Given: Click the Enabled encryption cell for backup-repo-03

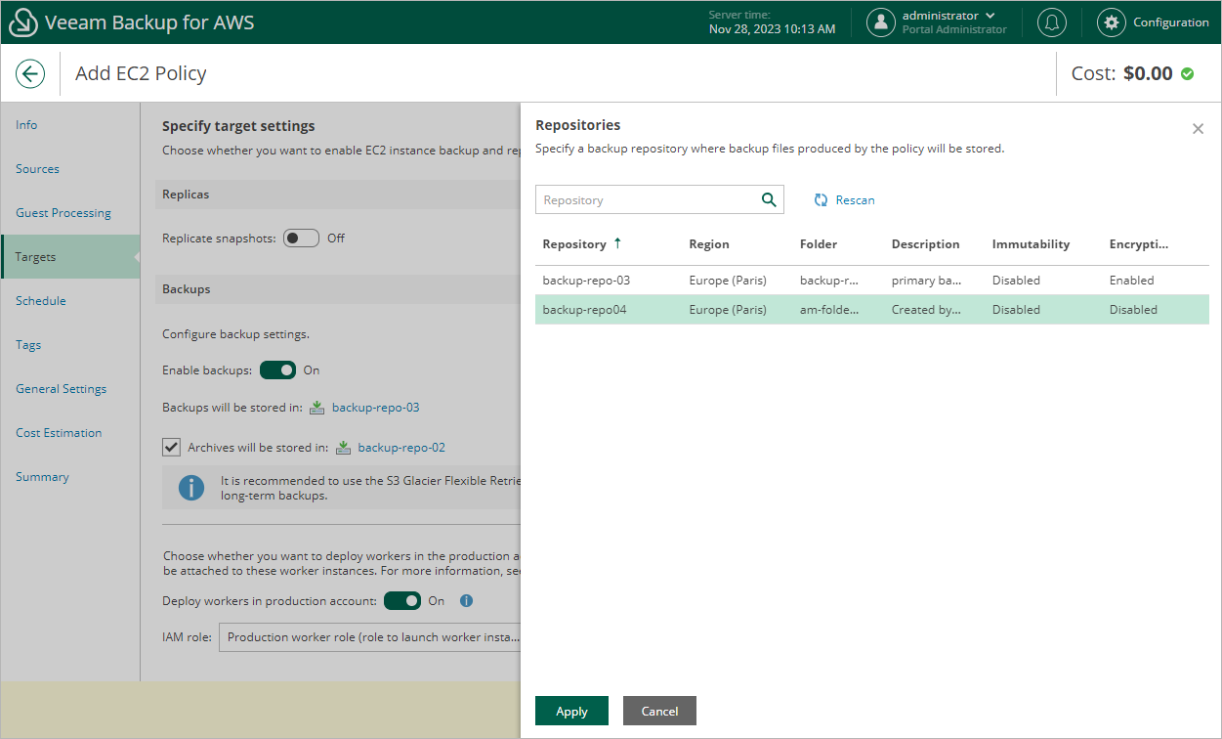Looking at the screenshot, I should (x=1132, y=281).
